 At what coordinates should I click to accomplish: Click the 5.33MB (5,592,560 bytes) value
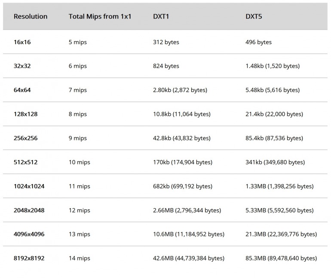tap(279, 210)
